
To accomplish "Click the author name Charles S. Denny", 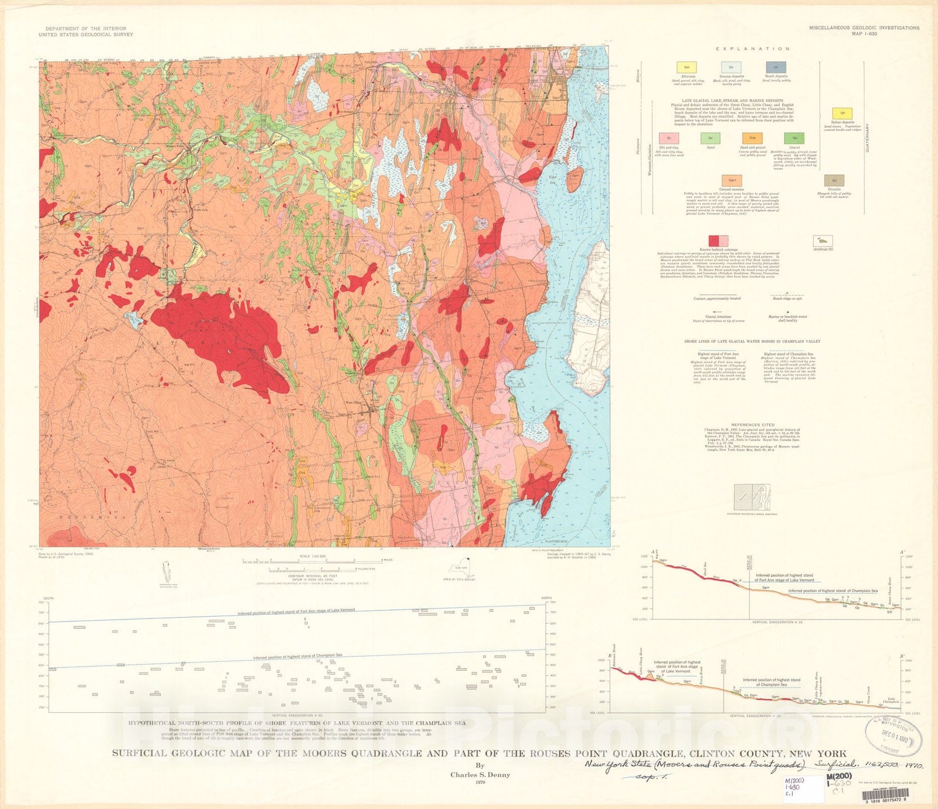I will (x=480, y=774).
